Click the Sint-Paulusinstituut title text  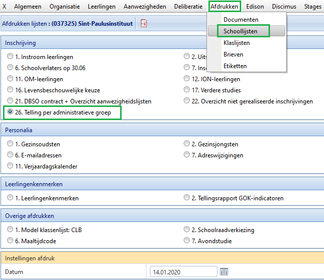click(x=105, y=24)
